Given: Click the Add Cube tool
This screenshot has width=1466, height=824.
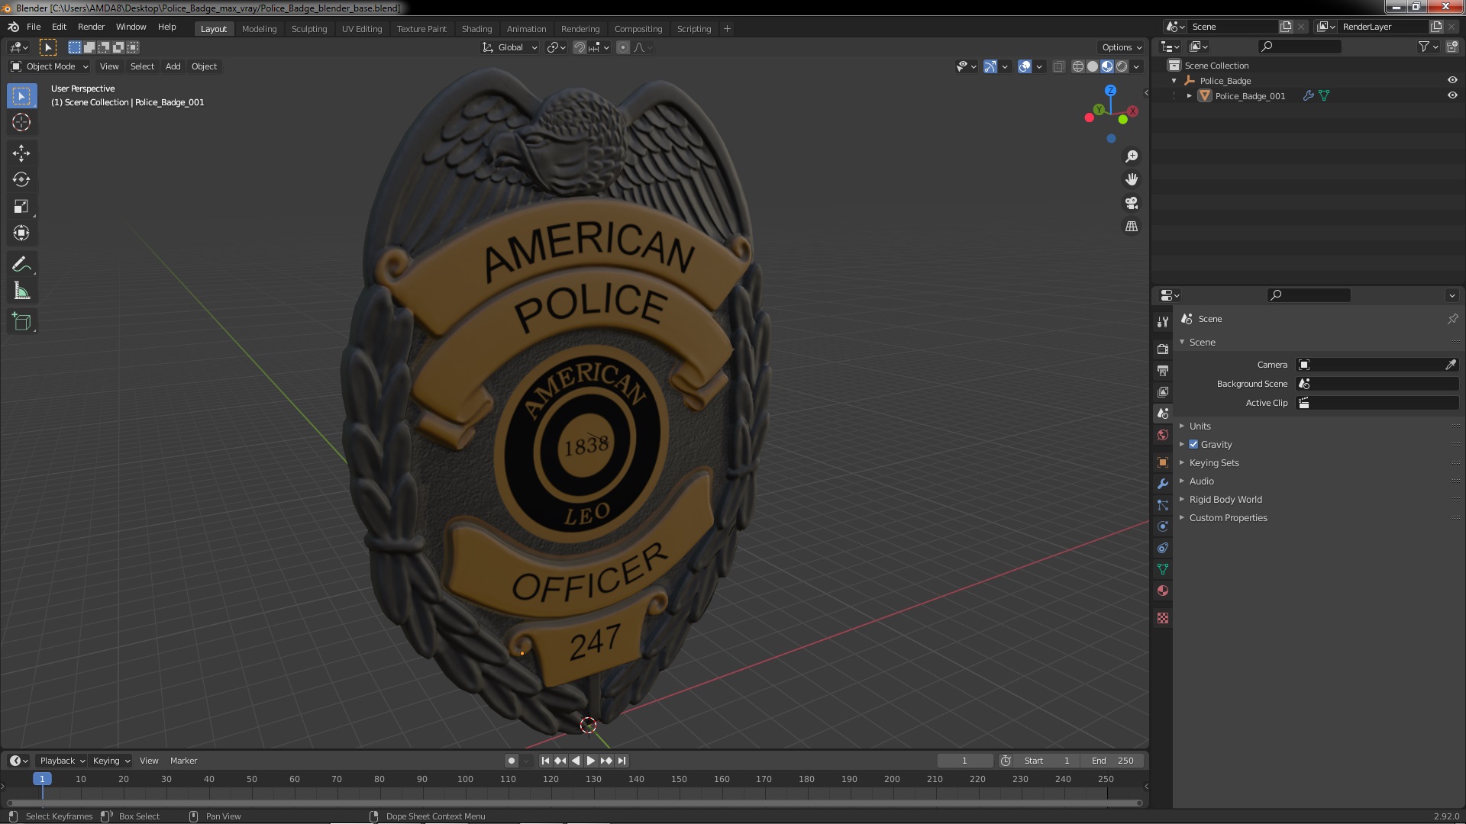Looking at the screenshot, I should [21, 322].
